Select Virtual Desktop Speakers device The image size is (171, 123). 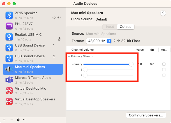[x=33, y=101]
